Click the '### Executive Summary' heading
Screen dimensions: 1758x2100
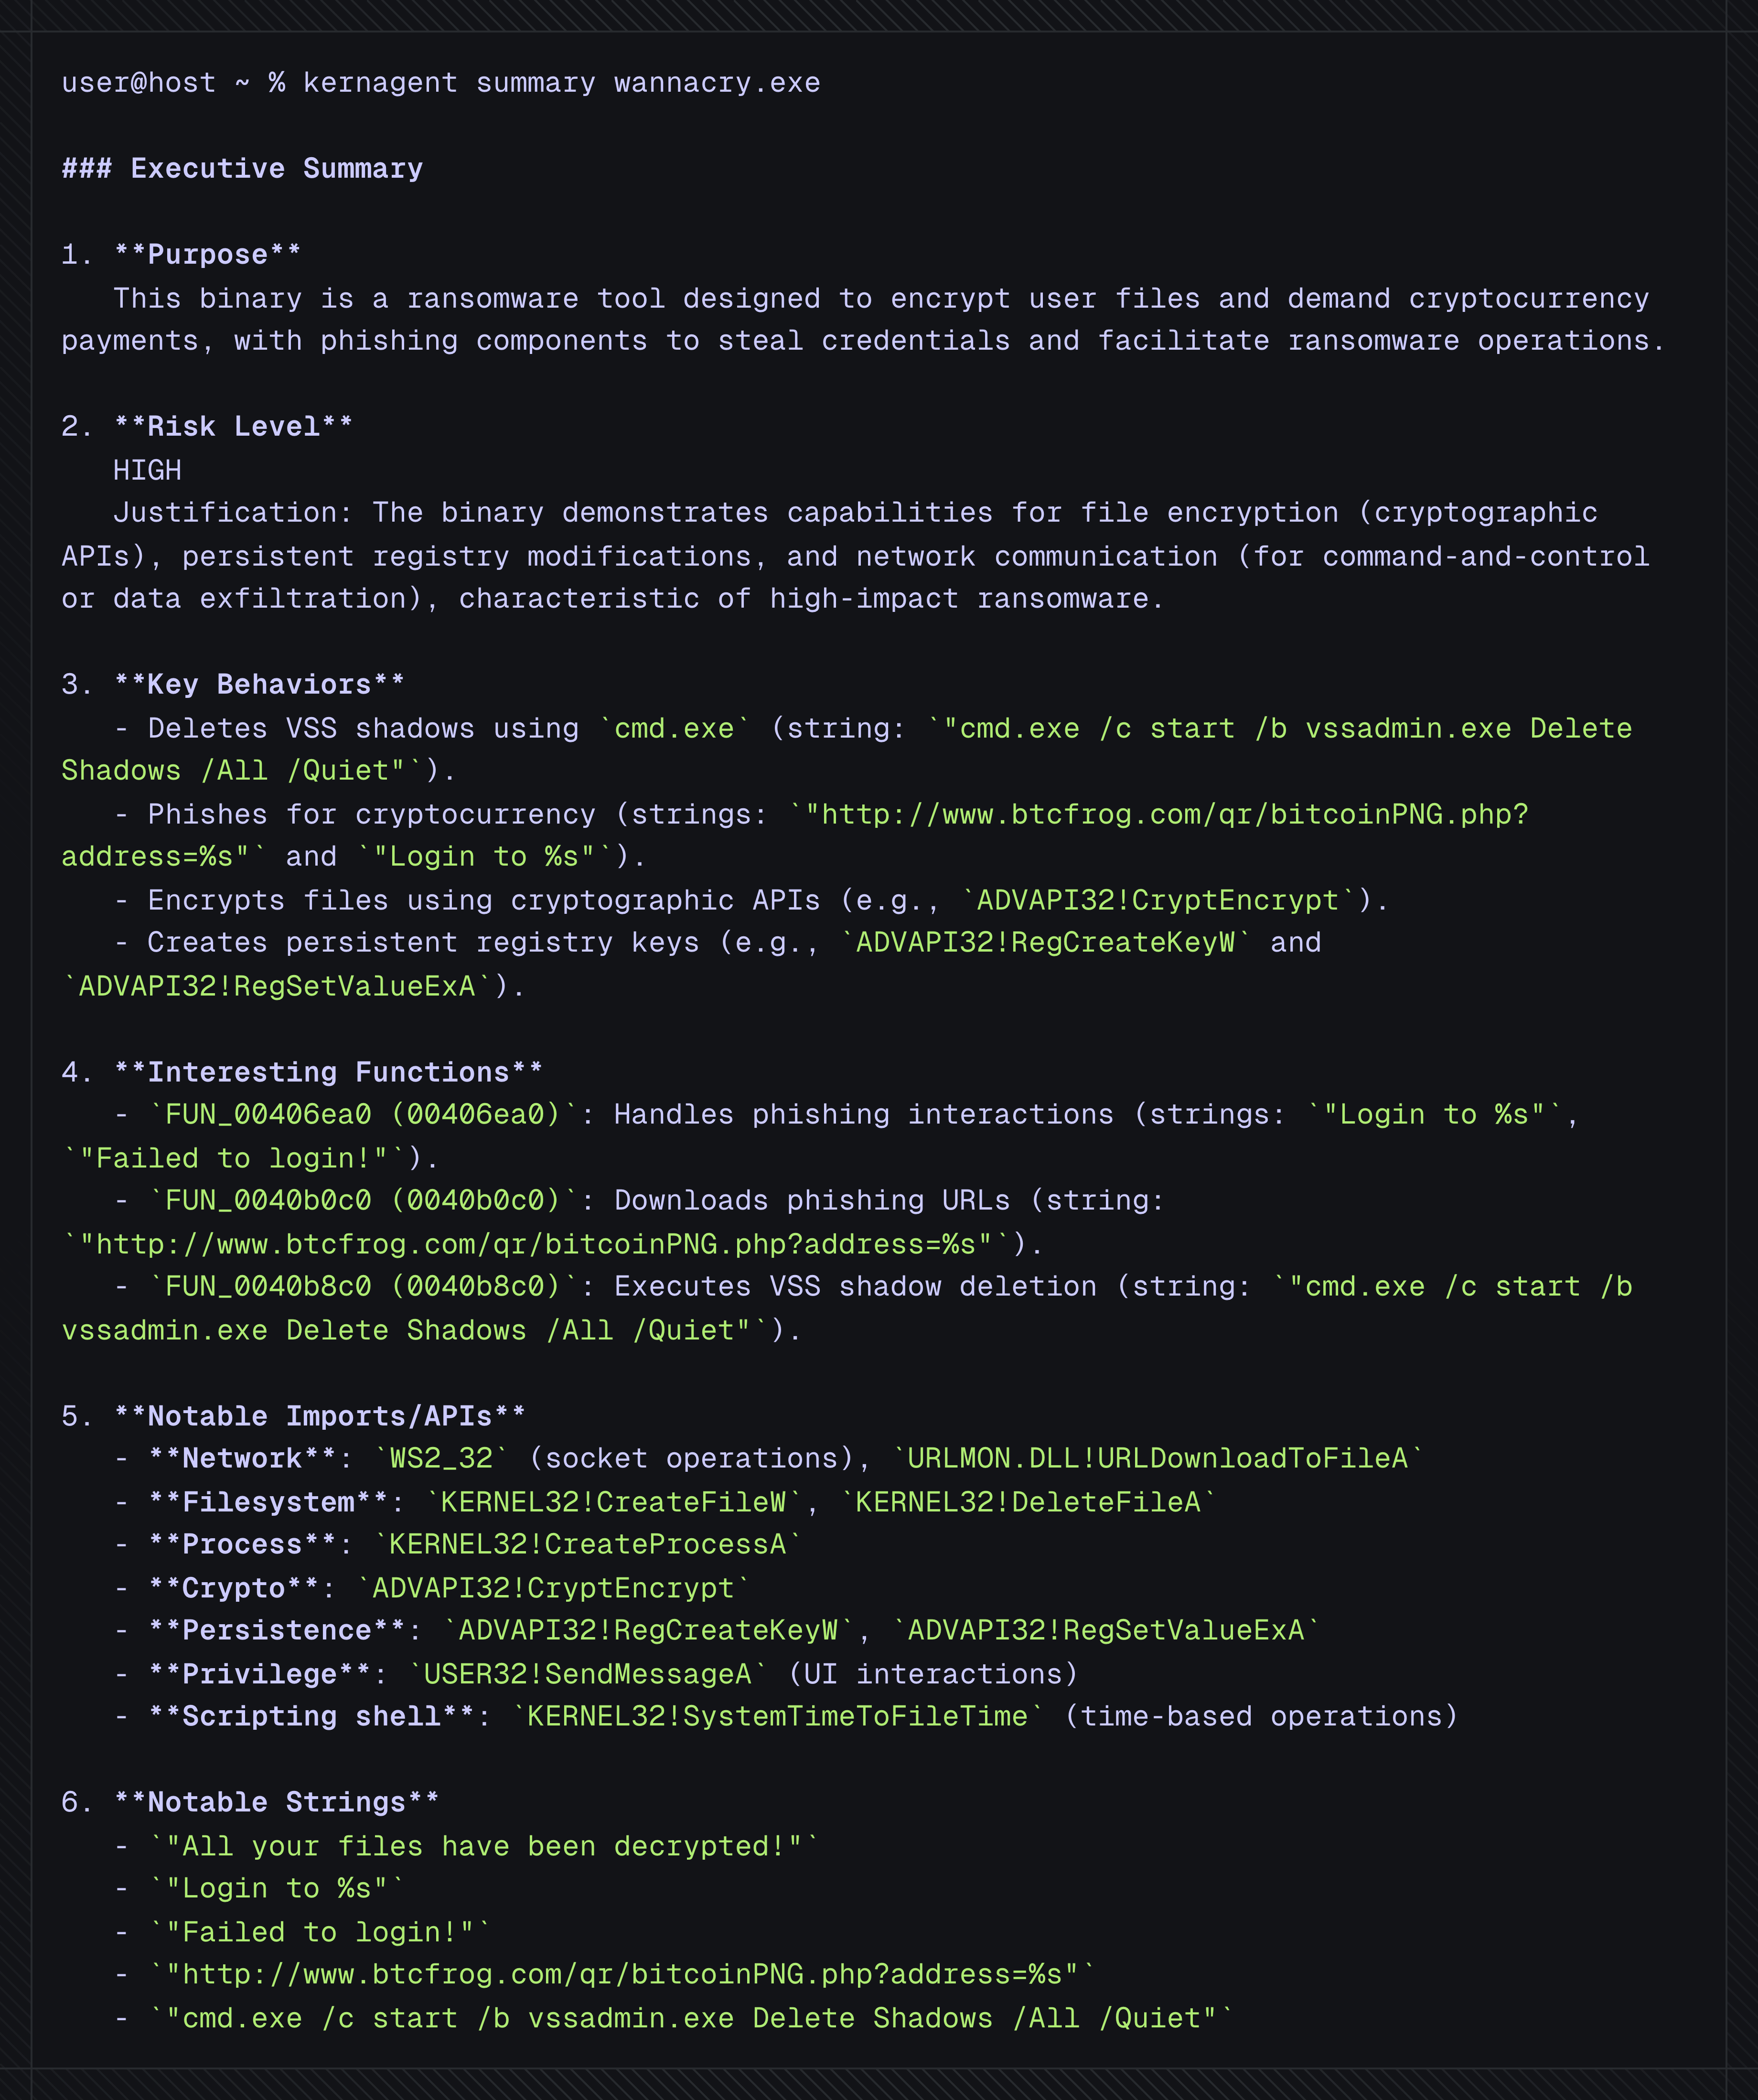point(242,169)
